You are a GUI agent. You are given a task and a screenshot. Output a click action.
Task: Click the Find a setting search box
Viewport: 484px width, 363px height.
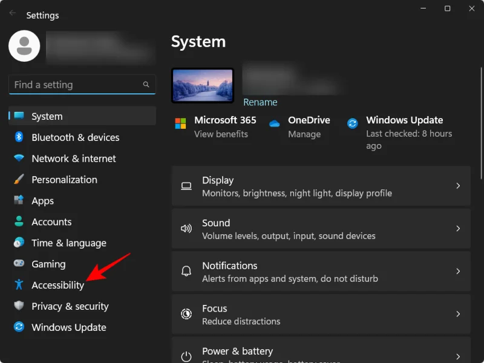click(x=82, y=84)
